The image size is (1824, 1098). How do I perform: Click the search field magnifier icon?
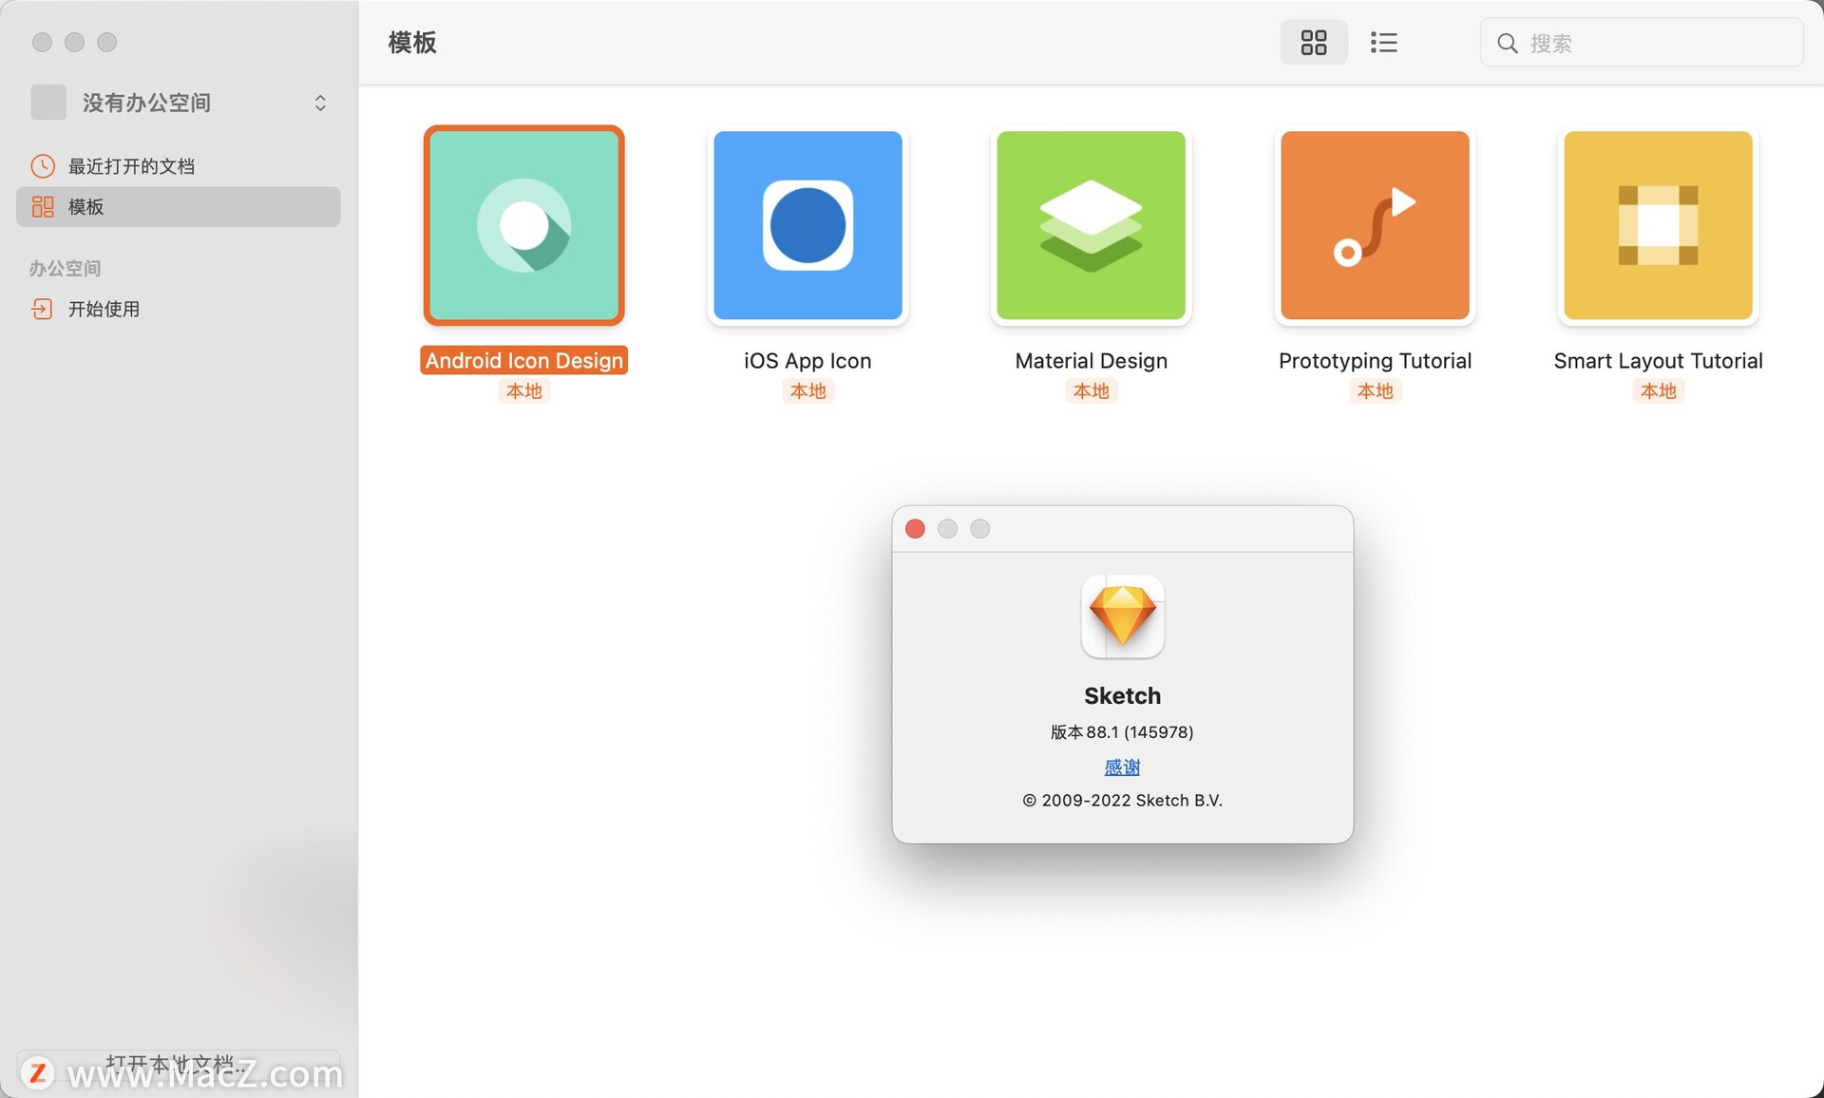(1507, 44)
